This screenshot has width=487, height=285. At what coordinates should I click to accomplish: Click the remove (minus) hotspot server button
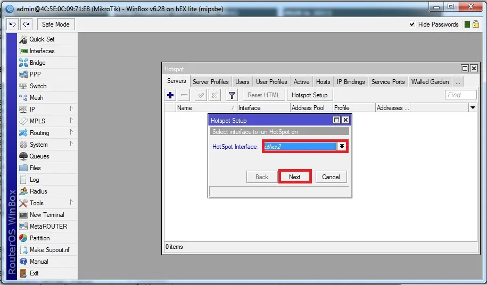click(184, 95)
